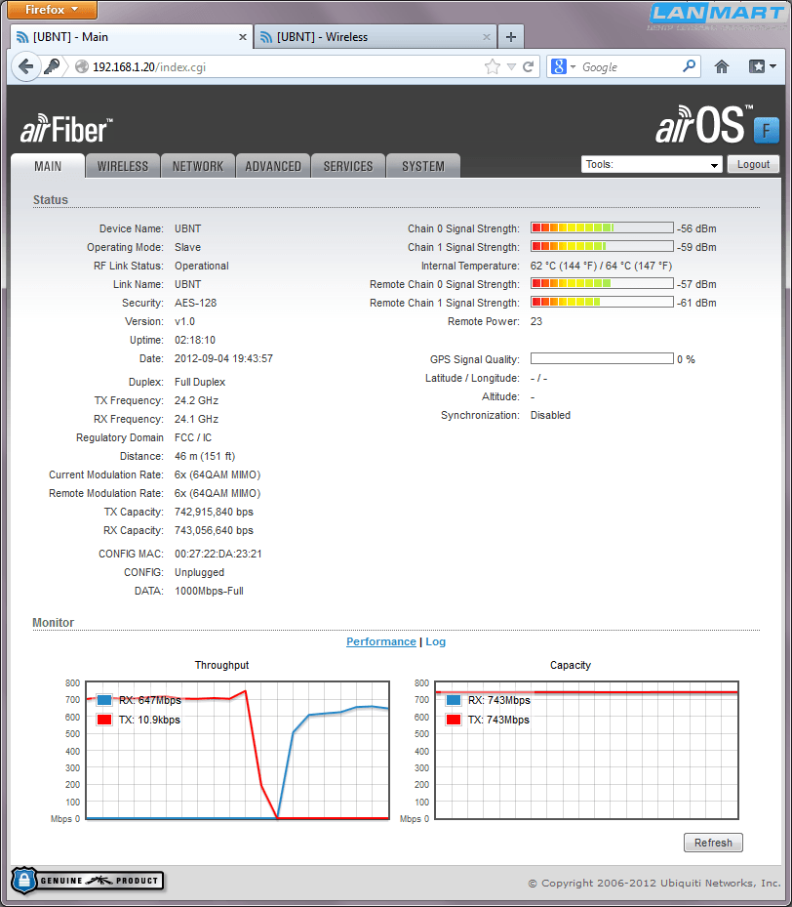Close the [UBNT] - Main tab
This screenshot has width=792, height=907.
click(x=243, y=37)
